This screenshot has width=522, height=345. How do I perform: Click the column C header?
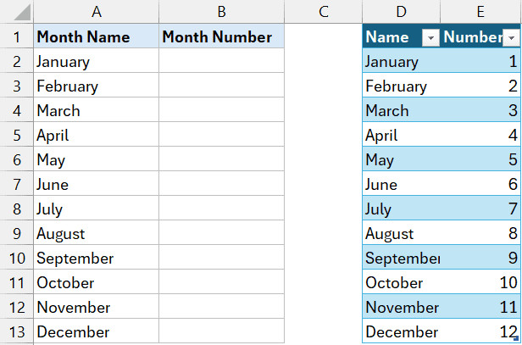(x=323, y=11)
